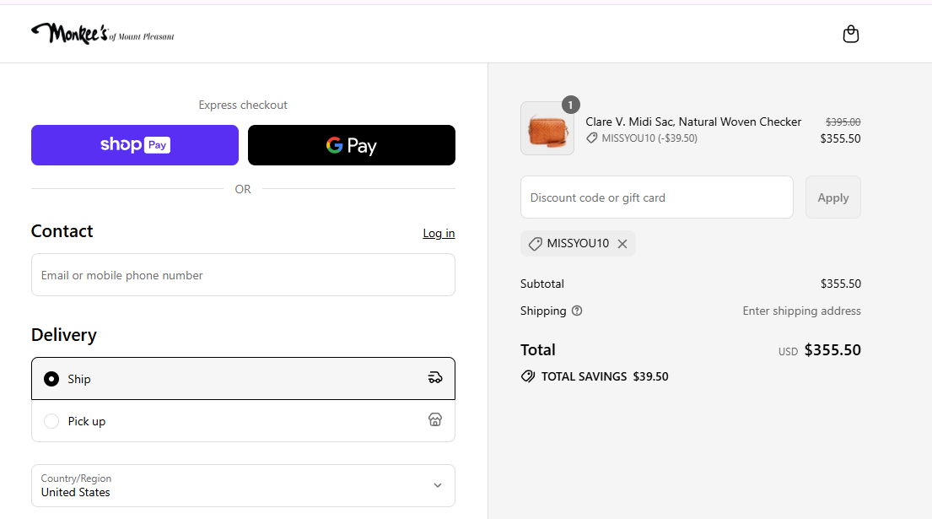
Task: Click the storefront icon in the Pick up row
Action: (x=435, y=419)
